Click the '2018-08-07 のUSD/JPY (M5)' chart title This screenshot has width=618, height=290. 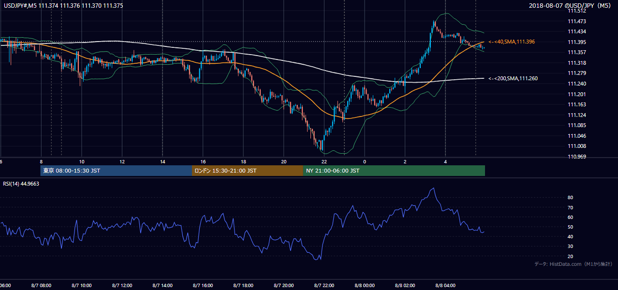[571, 5]
